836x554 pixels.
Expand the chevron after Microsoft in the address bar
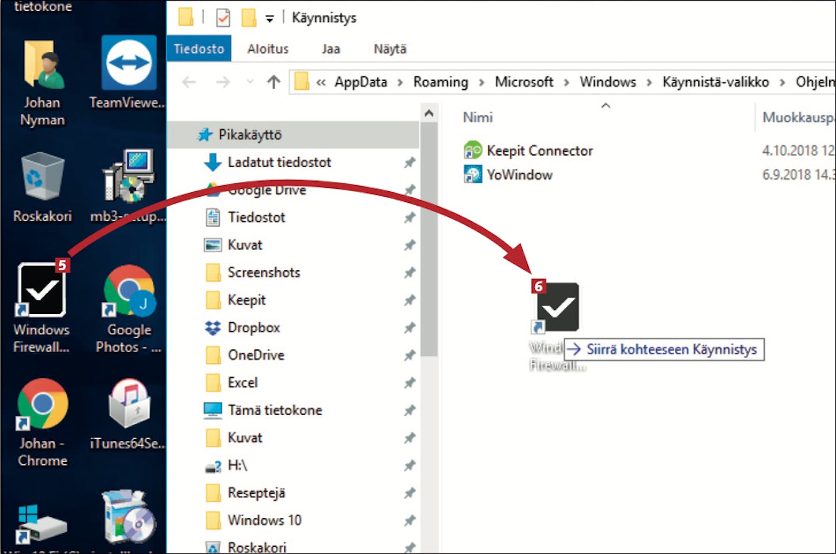point(567,83)
